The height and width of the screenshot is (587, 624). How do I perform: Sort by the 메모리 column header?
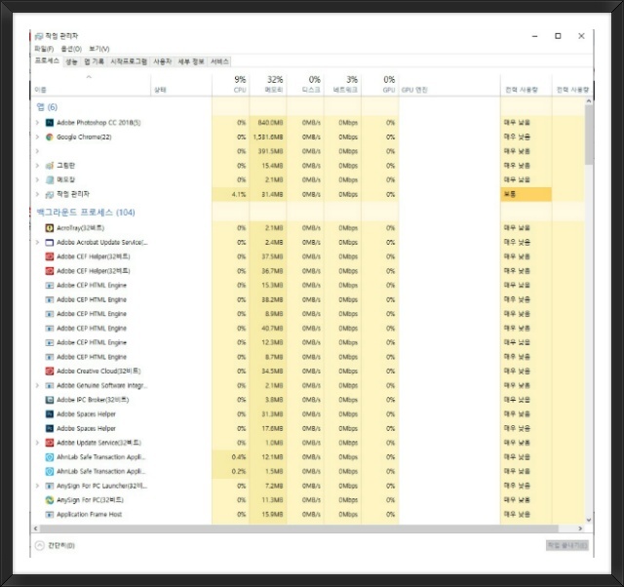tap(268, 85)
